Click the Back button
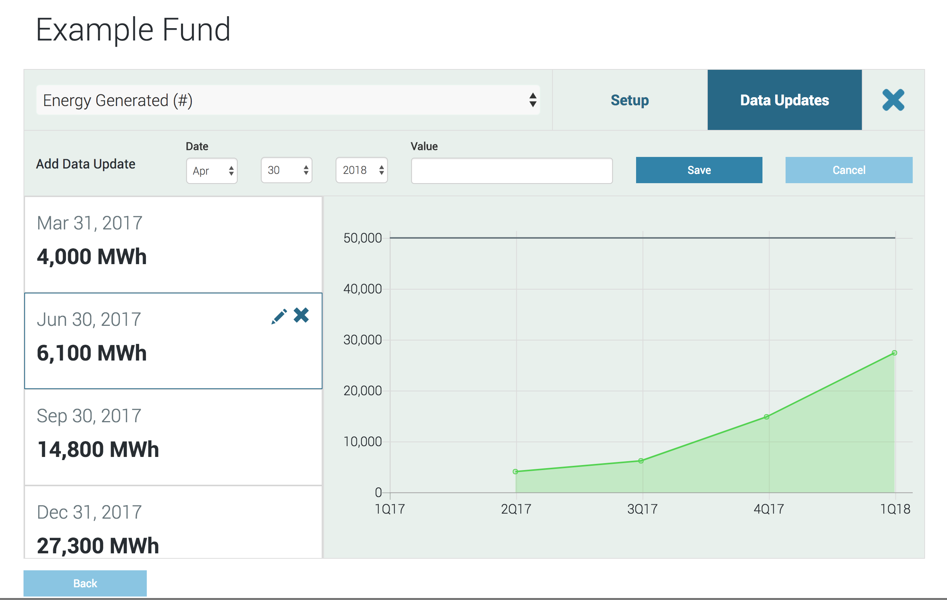This screenshot has height=600, width=947. (85, 583)
